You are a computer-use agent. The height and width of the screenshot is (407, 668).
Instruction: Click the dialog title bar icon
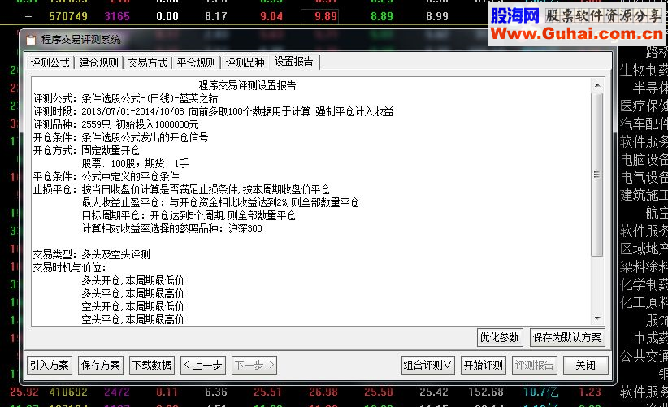point(31,40)
